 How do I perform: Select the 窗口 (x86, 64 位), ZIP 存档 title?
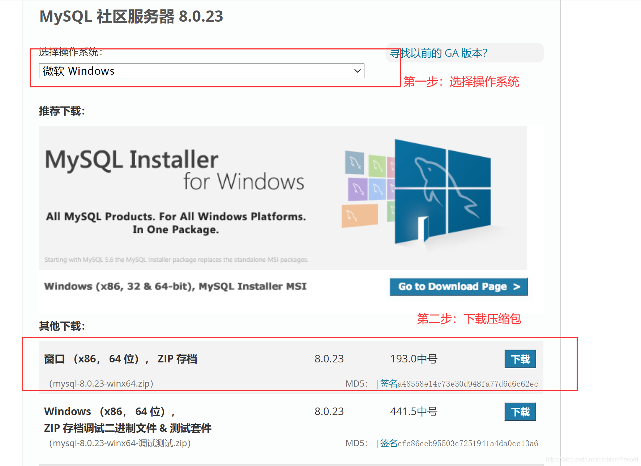120,359
